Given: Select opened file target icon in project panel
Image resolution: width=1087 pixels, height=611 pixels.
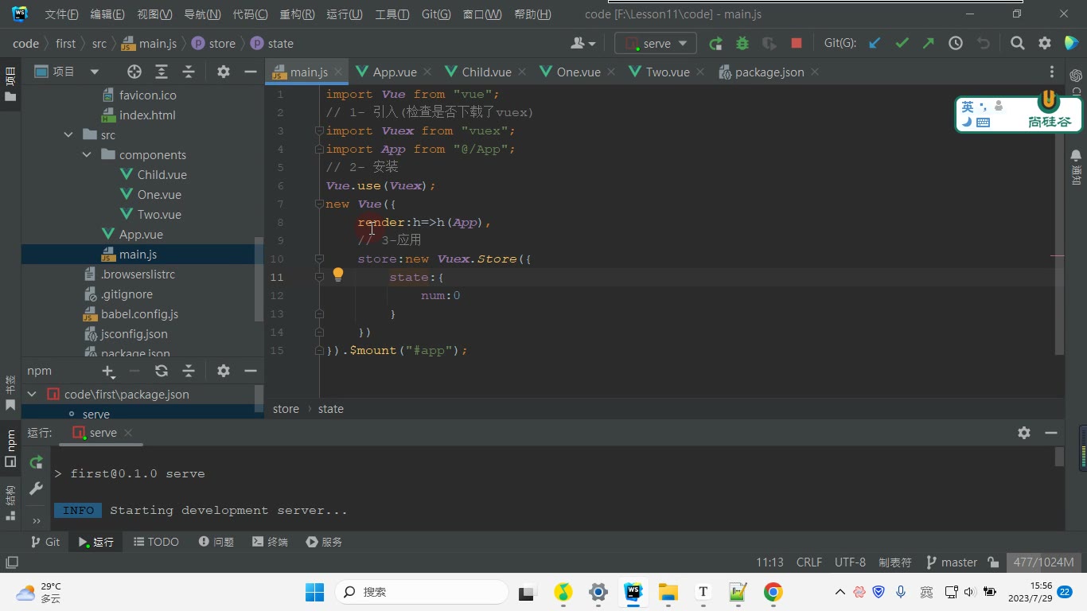Looking at the screenshot, I should tap(134, 72).
